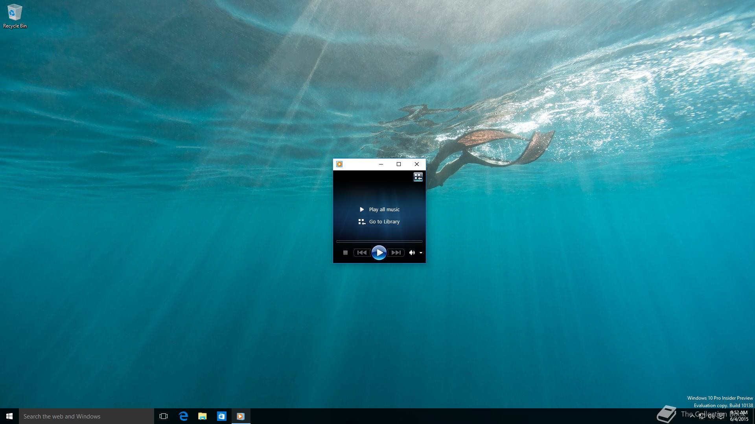This screenshot has width=755, height=424.
Task: Click Play all music link
Action: 380,209
